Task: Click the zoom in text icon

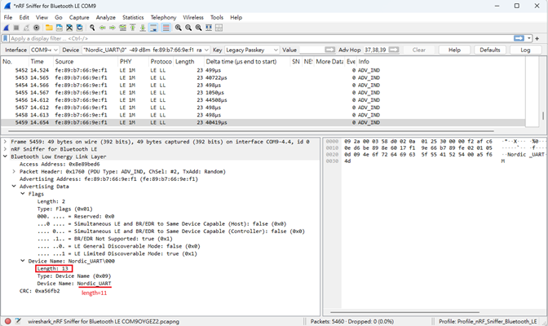Action: click(178, 27)
